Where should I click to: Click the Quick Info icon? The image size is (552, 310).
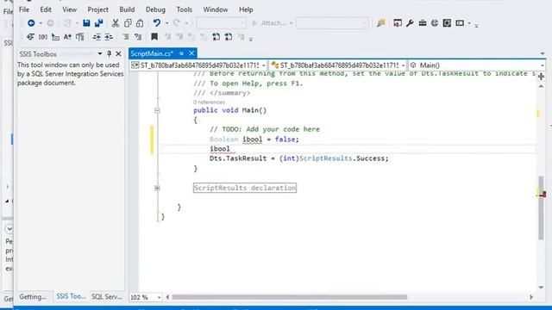tap(55, 36)
